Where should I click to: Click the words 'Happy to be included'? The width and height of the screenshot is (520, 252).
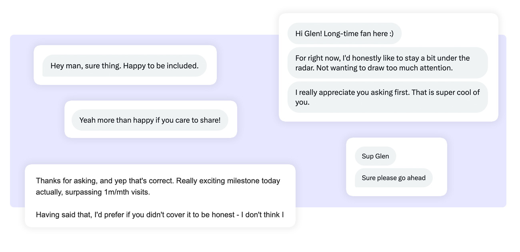coord(161,66)
